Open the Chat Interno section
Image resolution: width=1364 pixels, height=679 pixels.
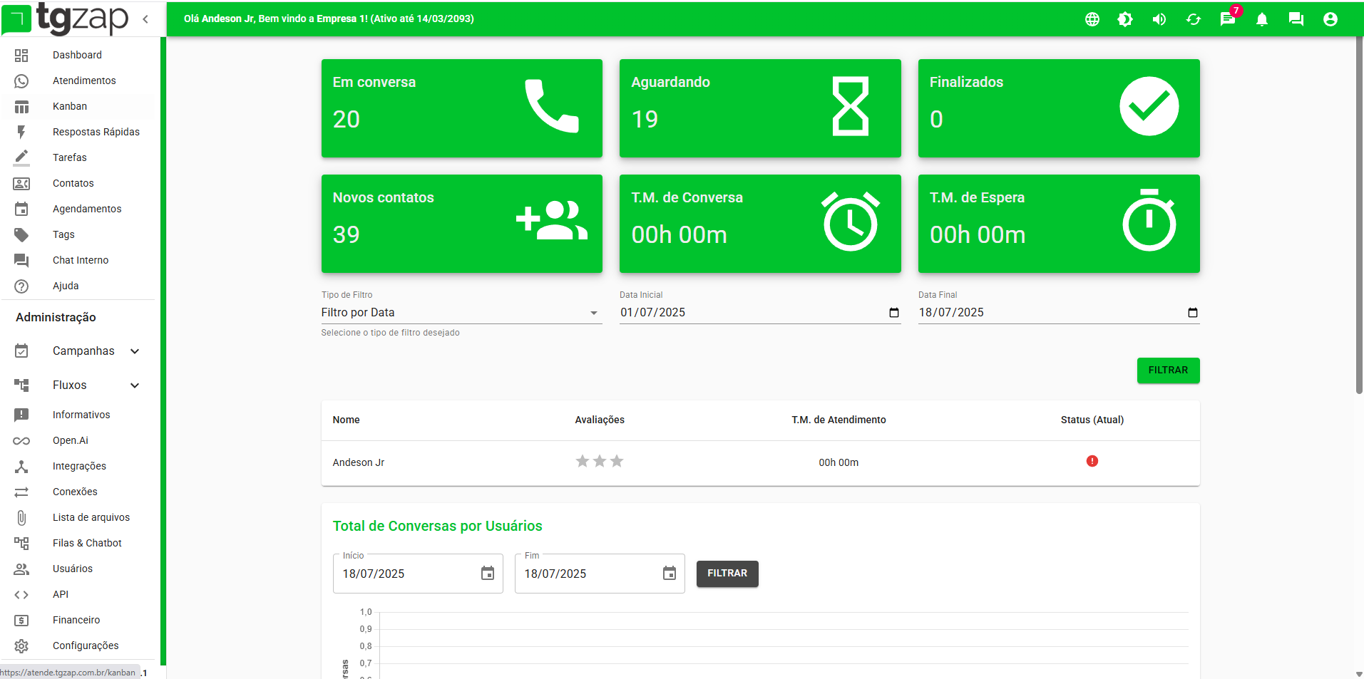click(79, 260)
